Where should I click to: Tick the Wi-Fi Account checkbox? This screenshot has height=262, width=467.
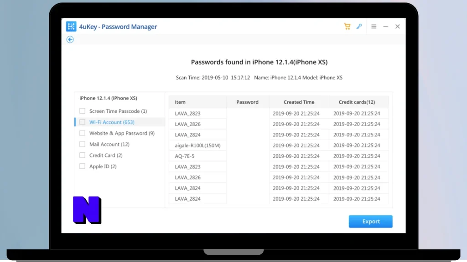click(82, 122)
